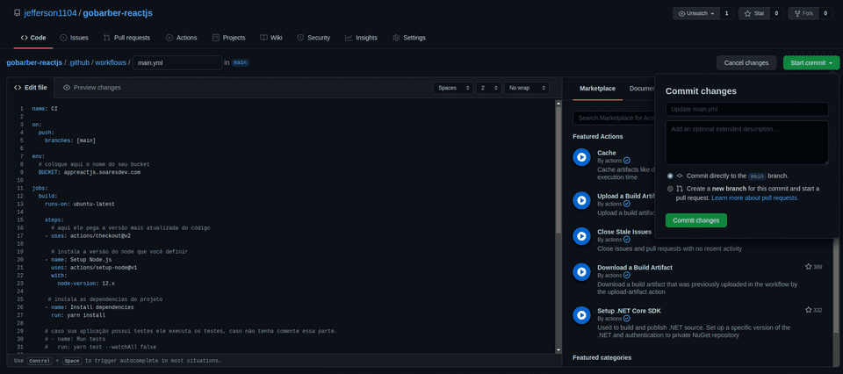This screenshot has height=374, width=843.
Task: Click the commit message input field
Action: tap(746, 109)
